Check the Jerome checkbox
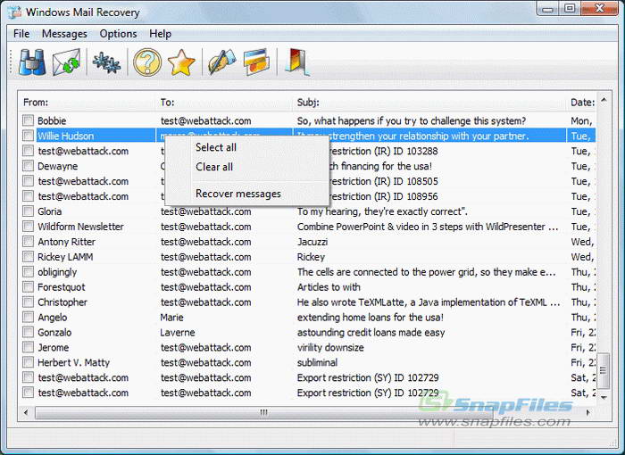 coord(28,347)
